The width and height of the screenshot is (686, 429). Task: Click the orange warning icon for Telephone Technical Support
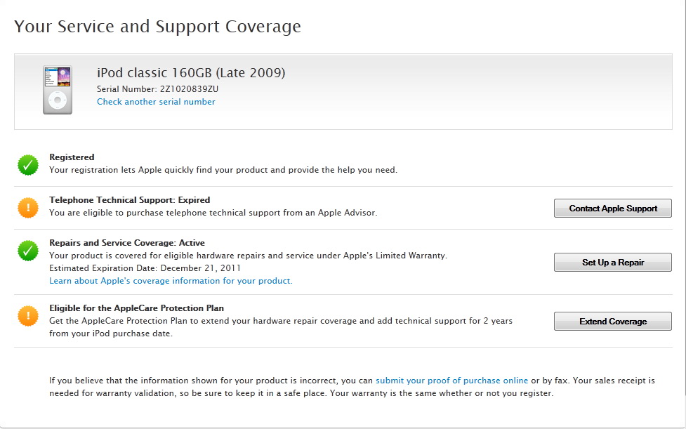(x=28, y=207)
